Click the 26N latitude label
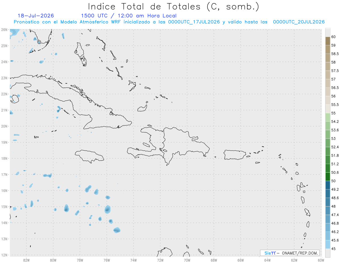This screenshot has width=341, height=264. (4, 30)
